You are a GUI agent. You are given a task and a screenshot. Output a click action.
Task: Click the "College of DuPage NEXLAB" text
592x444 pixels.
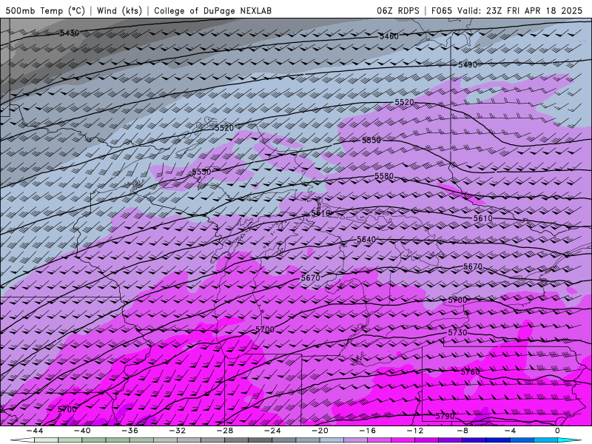(x=212, y=10)
